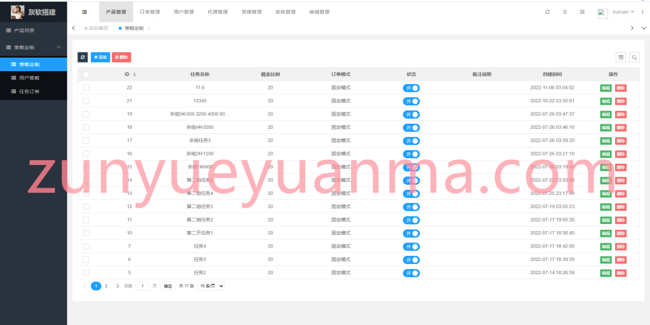Click the 确定 pagination confirm button

(x=168, y=286)
